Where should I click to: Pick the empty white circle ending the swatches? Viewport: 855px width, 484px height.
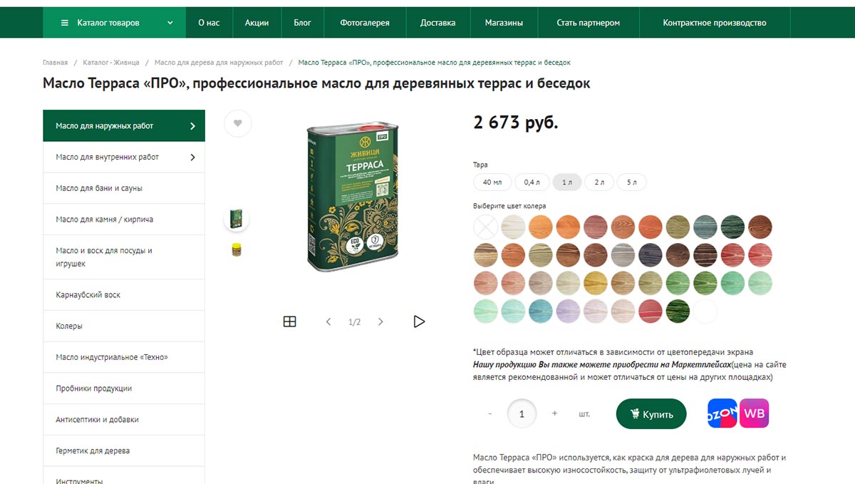click(705, 311)
